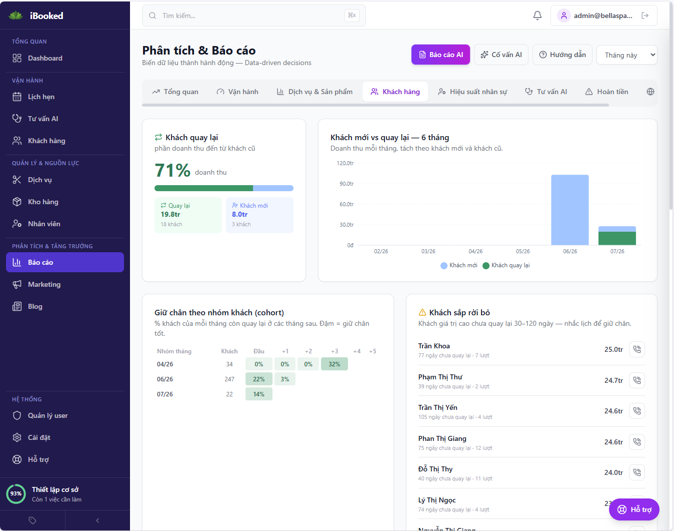
Task: Open the Tháng này period dropdown
Action: click(627, 55)
